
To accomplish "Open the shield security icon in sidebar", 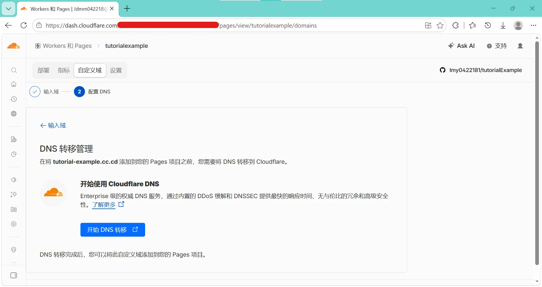I will [x=14, y=250].
